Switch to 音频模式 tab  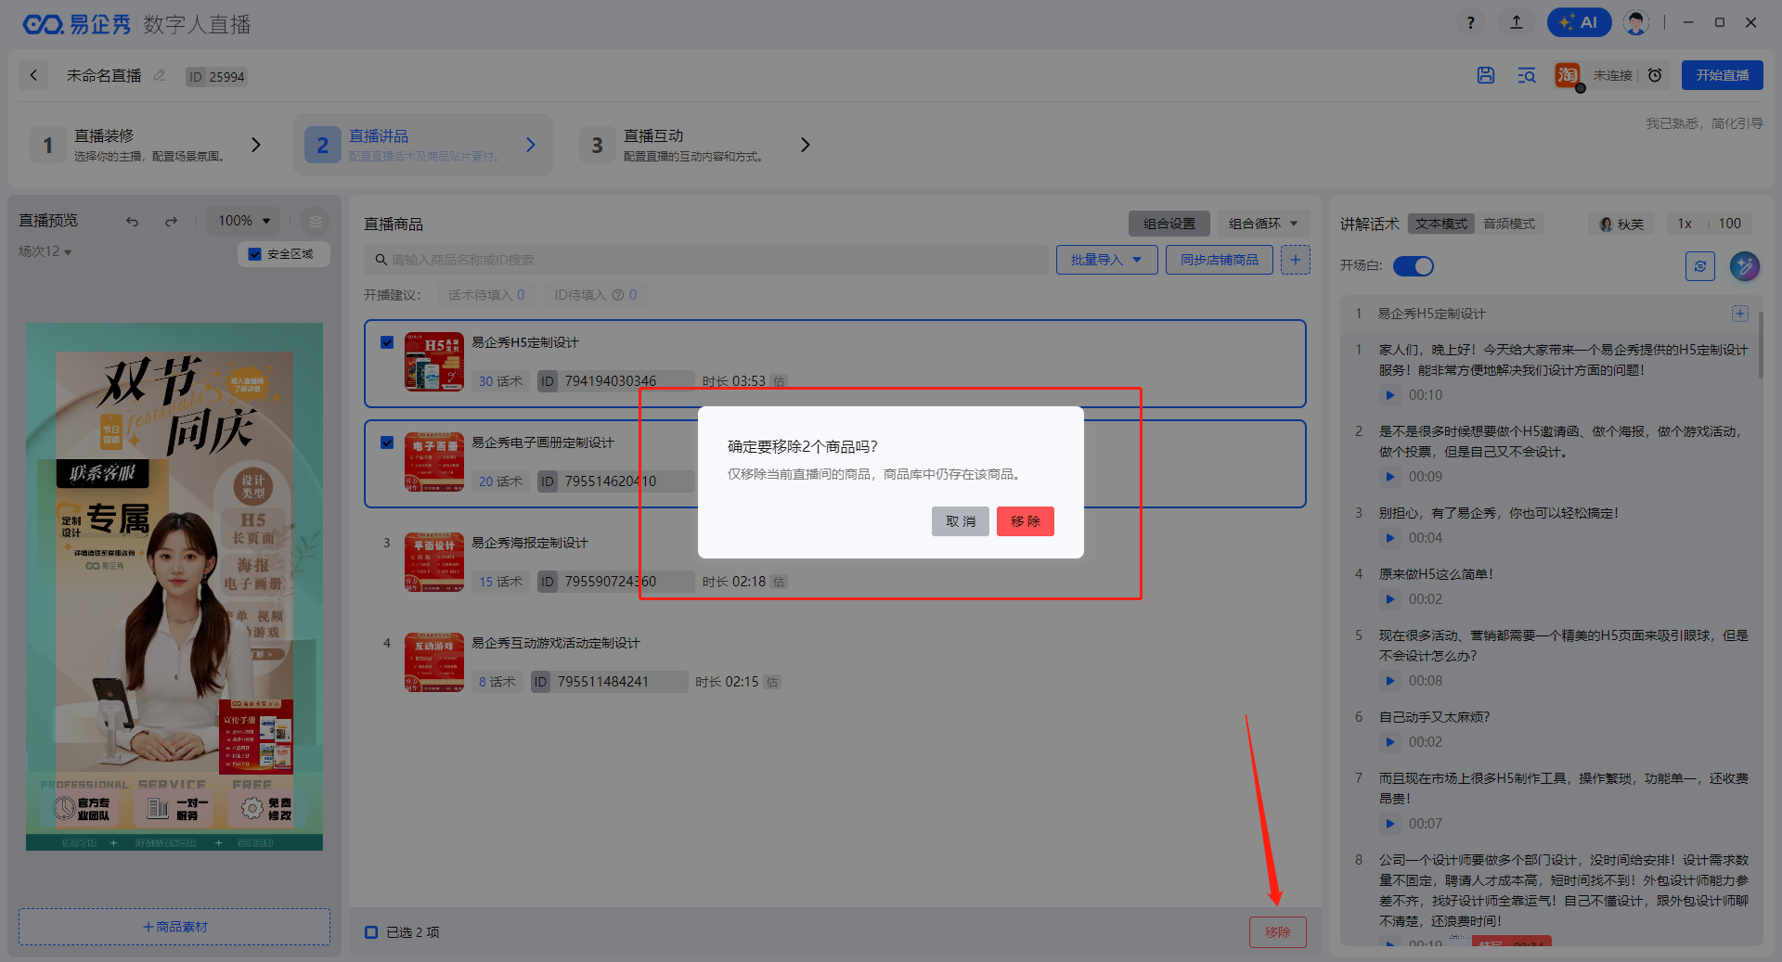[x=1508, y=224]
